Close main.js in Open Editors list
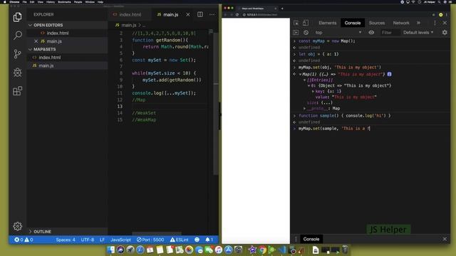 [x=36, y=41]
